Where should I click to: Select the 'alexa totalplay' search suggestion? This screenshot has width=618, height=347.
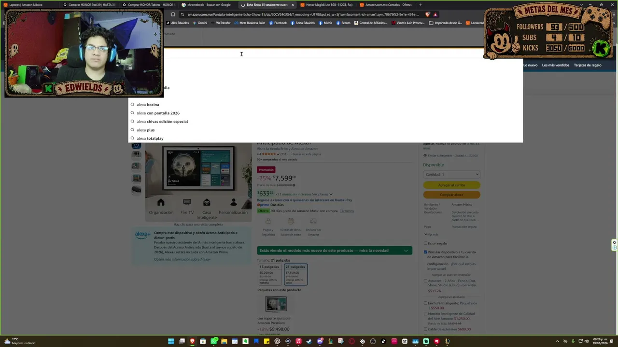325,138
